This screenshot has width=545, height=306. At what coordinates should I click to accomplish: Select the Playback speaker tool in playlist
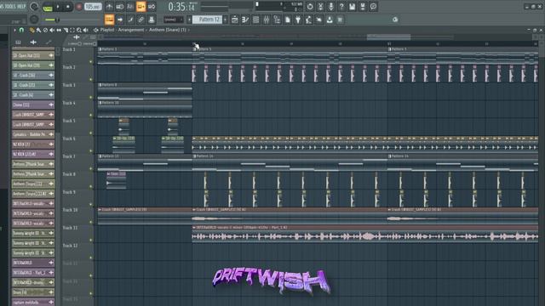(x=86, y=31)
